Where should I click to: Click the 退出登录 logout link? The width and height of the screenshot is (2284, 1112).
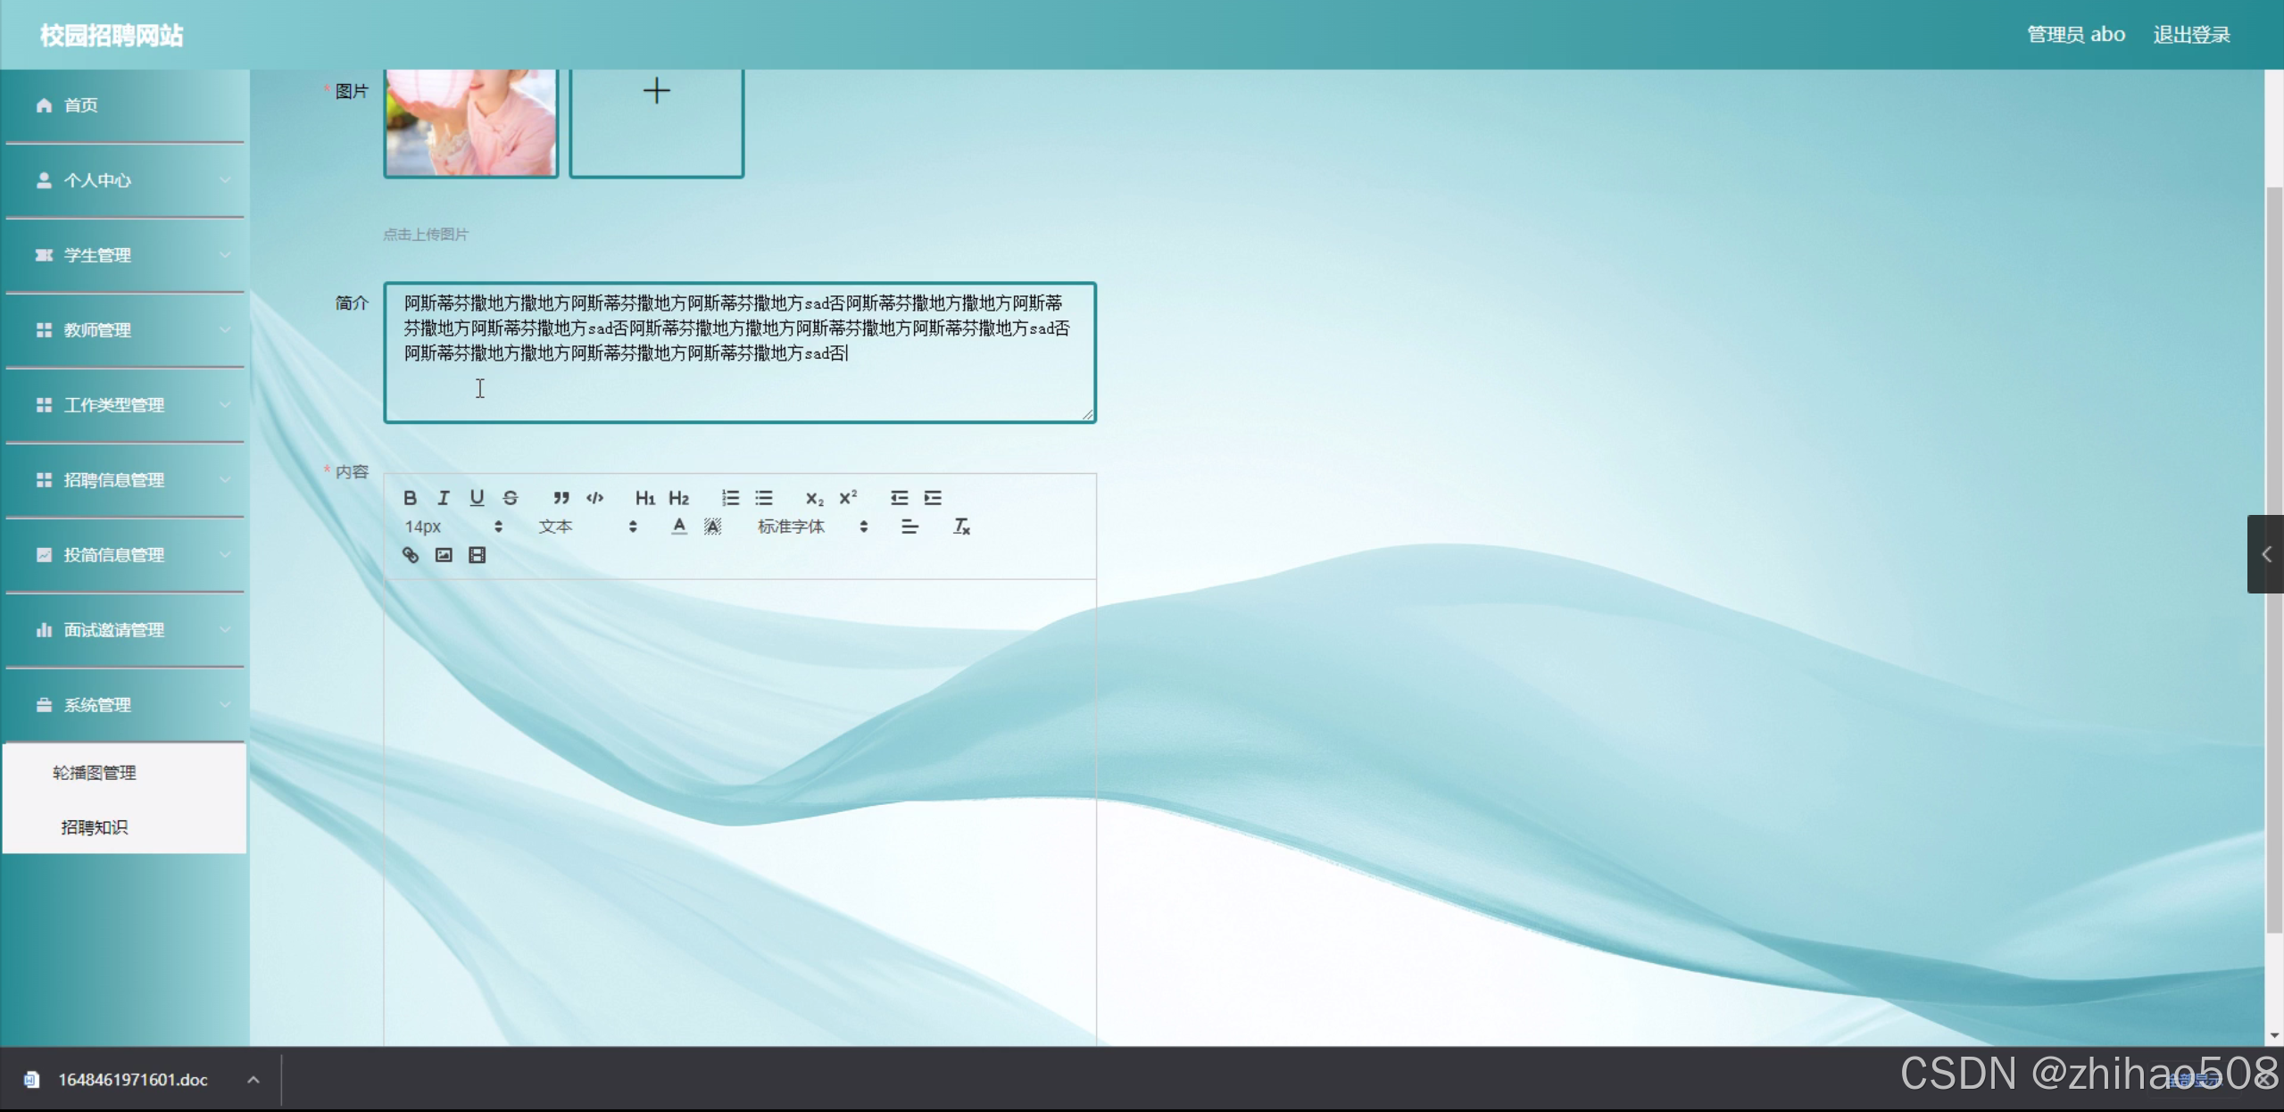click(x=2191, y=35)
